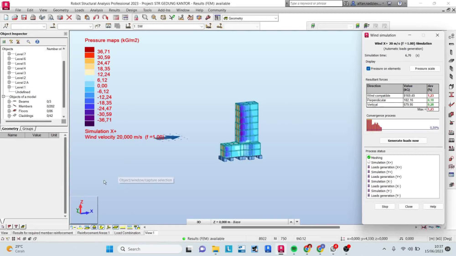Click the Save project icon
Image resolution: width=456 pixels, height=256 pixels.
[x=24, y=18]
